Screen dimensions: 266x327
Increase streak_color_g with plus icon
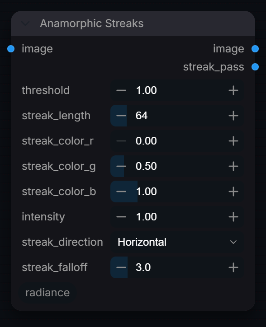click(233, 166)
